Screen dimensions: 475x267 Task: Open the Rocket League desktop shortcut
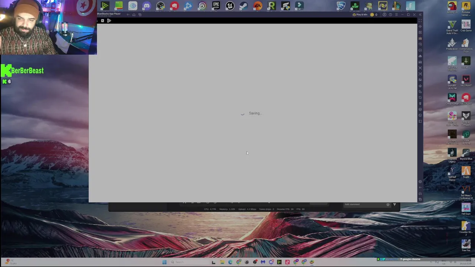[x=341, y=6]
